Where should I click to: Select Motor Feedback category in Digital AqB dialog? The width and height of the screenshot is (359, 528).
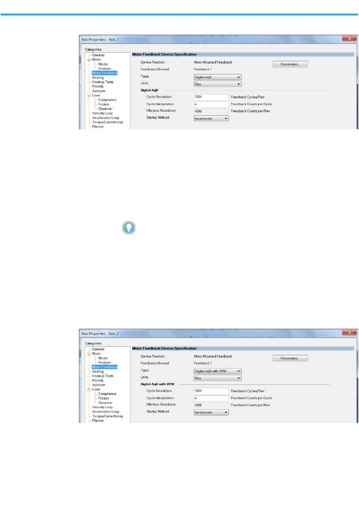(105, 73)
